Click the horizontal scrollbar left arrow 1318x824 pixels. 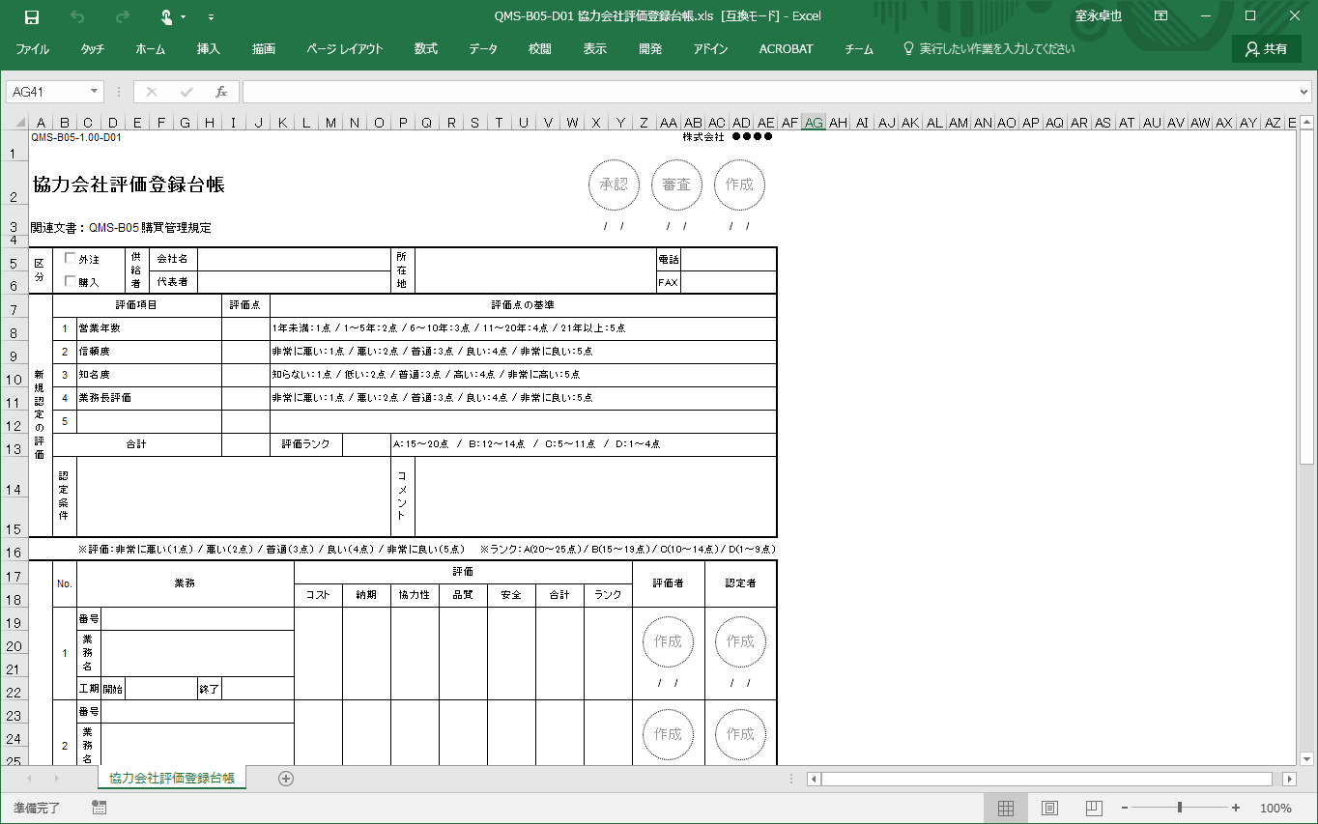(814, 779)
